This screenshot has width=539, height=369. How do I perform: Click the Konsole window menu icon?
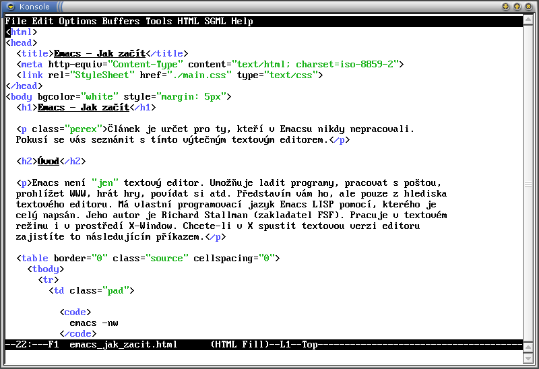11,7
